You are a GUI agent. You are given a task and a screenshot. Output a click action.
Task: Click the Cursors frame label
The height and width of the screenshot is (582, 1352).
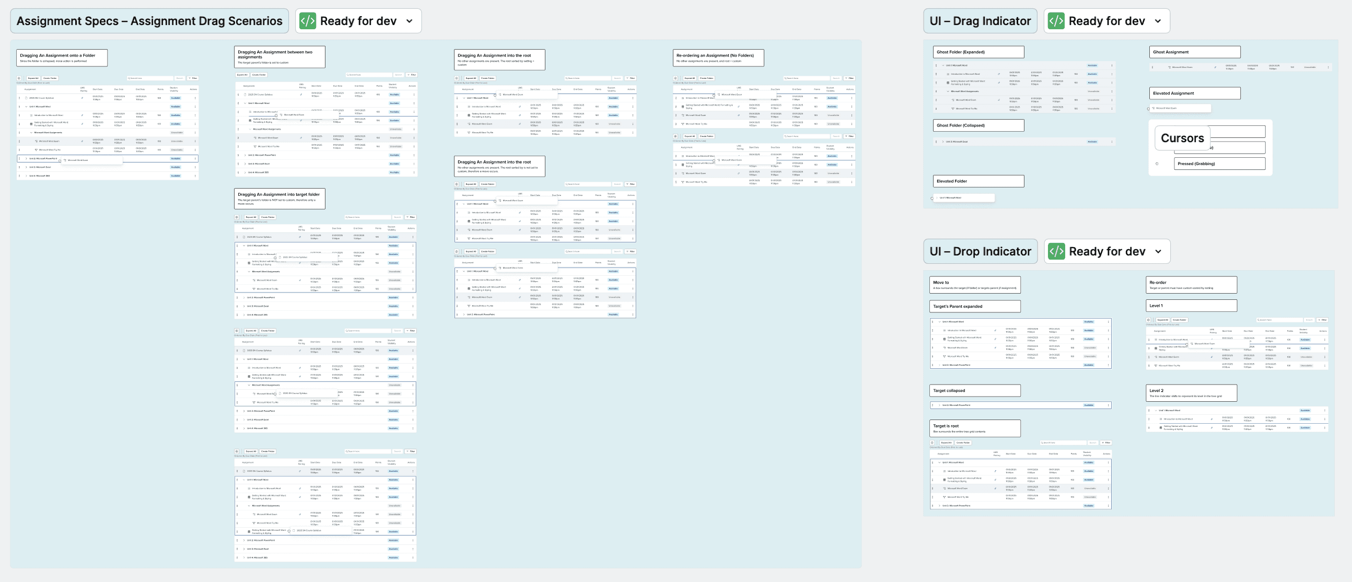(x=1182, y=138)
